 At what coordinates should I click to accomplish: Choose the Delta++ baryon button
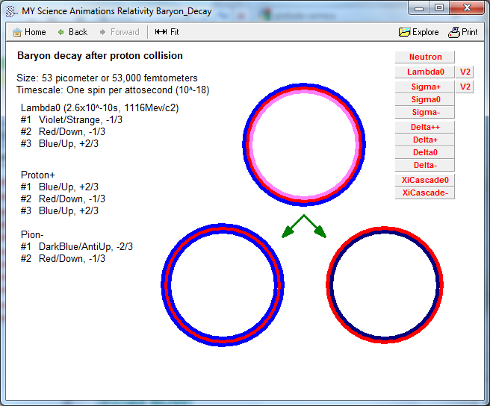(x=425, y=127)
